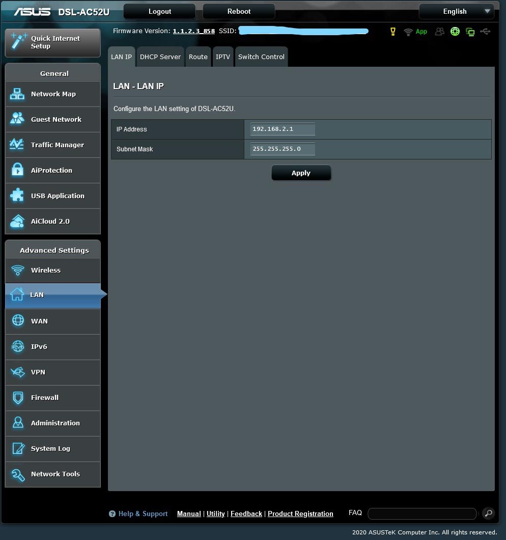Open firmware version 1.1.2.3_858 link
This screenshot has height=540, width=506.
[194, 31]
